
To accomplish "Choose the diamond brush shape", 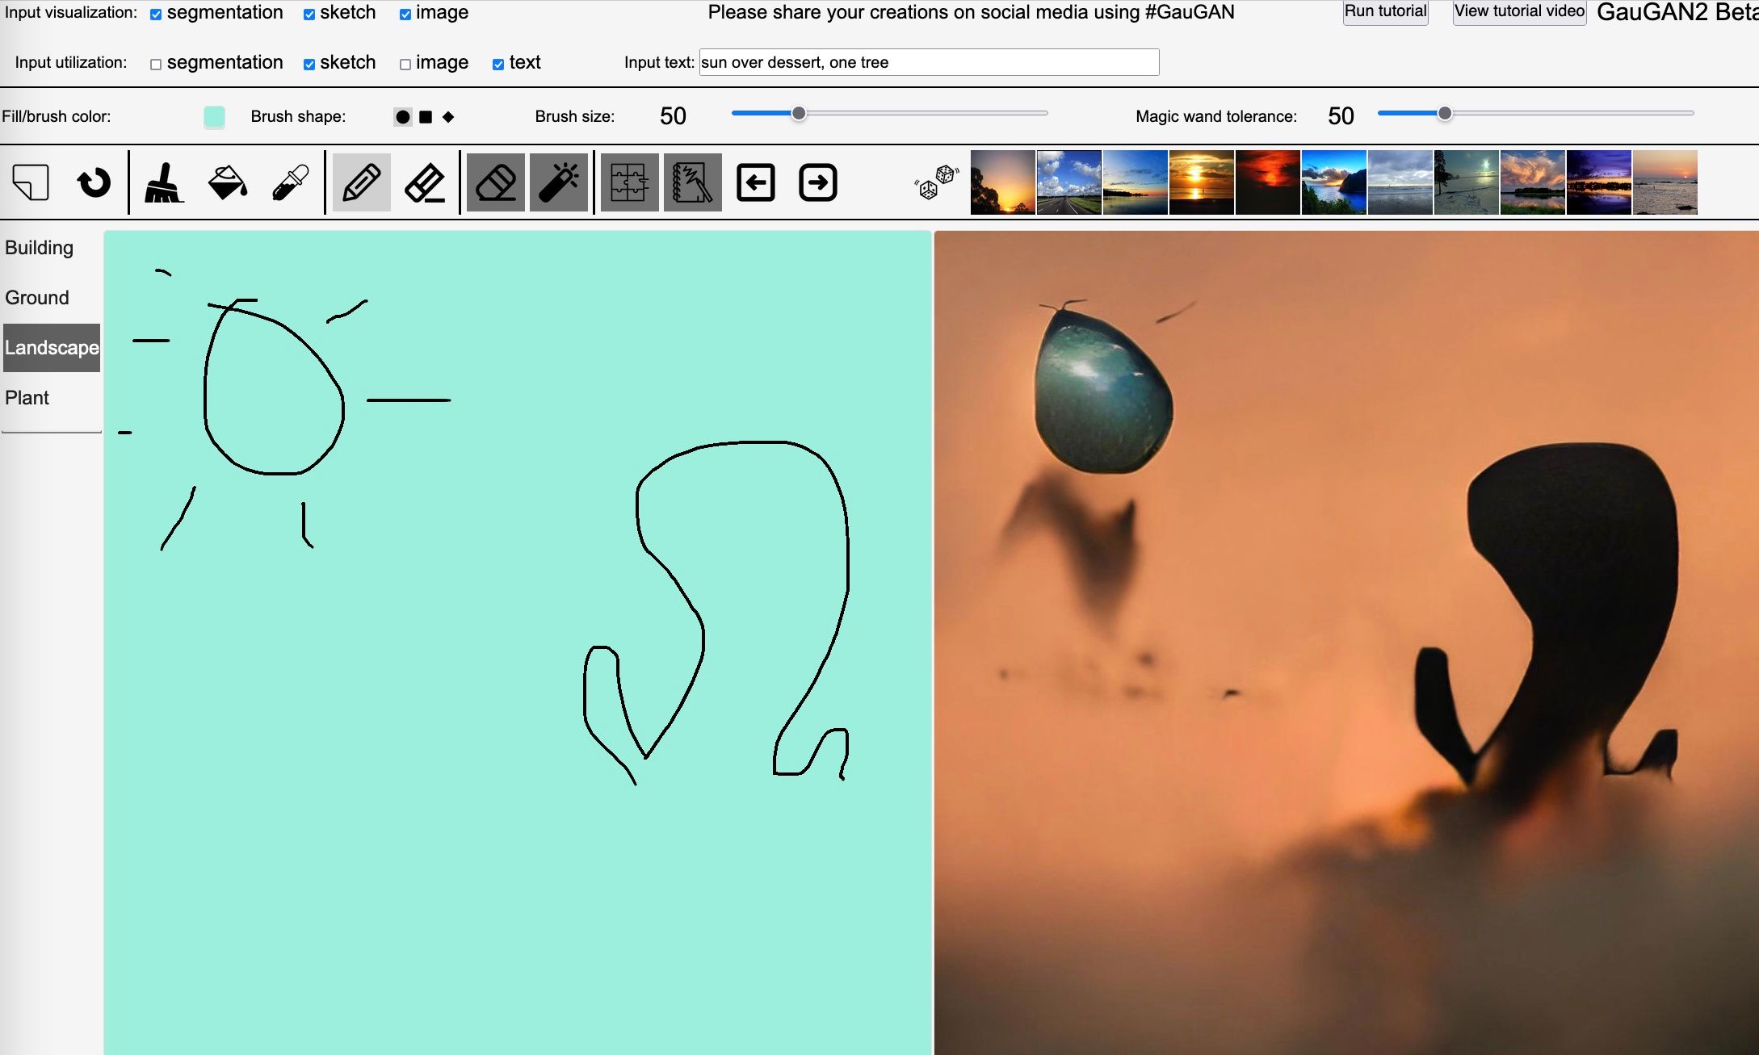I will [448, 117].
